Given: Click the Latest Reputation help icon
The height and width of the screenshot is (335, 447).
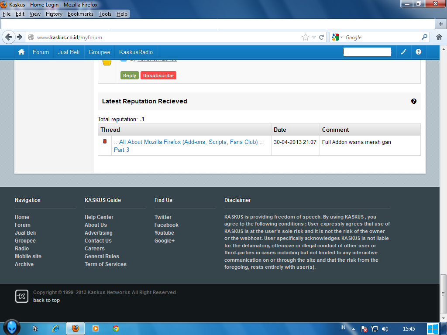Looking at the screenshot, I should click(414, 101).
